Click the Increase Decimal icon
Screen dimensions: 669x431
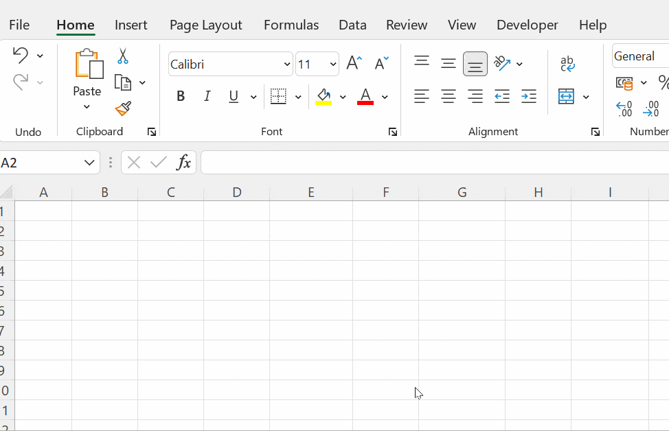(623, 108)
